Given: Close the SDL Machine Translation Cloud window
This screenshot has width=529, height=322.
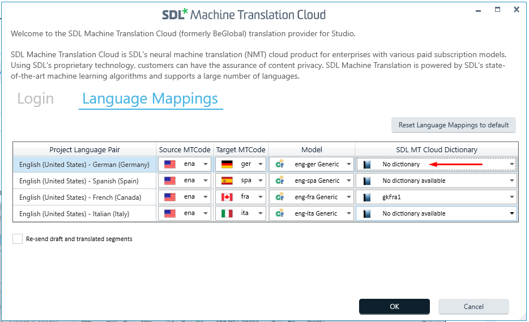Looking at the screenshot, I should (517, 10).
